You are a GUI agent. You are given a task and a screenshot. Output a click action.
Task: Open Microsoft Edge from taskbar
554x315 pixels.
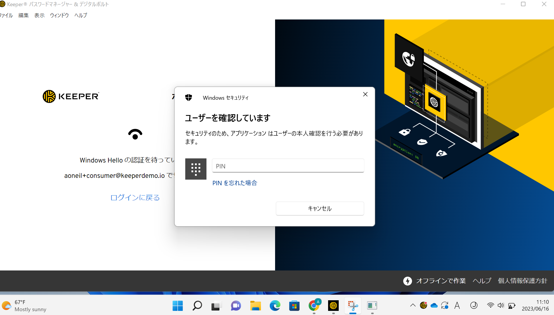[275, 306]
